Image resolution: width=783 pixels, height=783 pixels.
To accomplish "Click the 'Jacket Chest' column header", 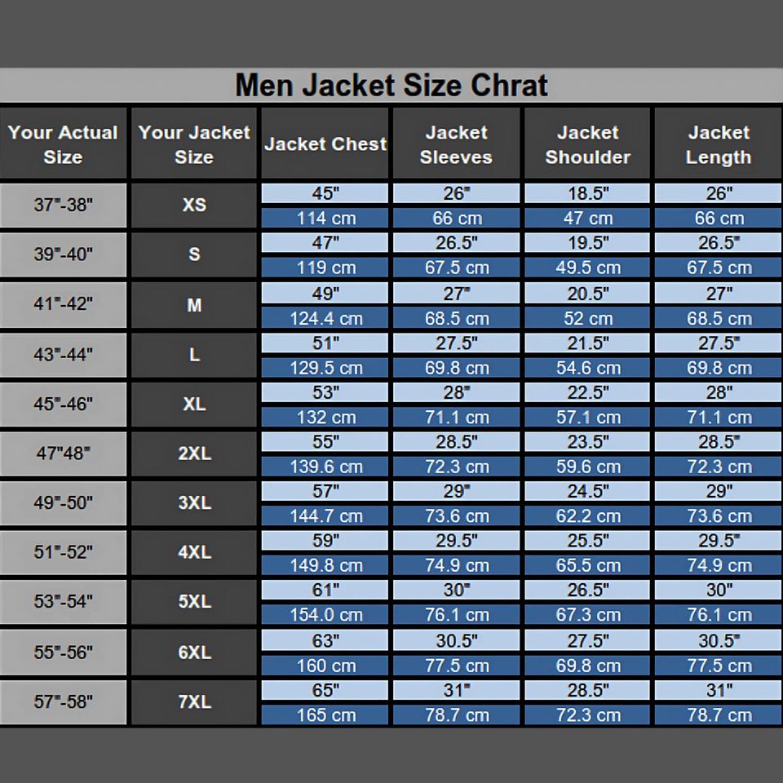I will (325, 144).
